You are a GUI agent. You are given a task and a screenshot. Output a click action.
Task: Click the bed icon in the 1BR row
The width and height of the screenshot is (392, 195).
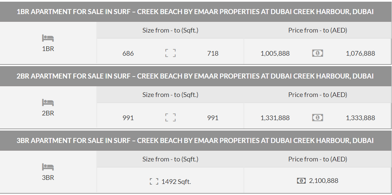click(48, 38)
